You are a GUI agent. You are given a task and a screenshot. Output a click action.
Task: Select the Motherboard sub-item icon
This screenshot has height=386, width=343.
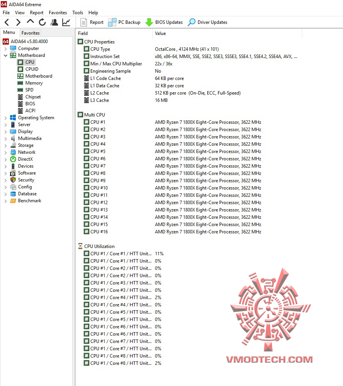coord(20,76)
